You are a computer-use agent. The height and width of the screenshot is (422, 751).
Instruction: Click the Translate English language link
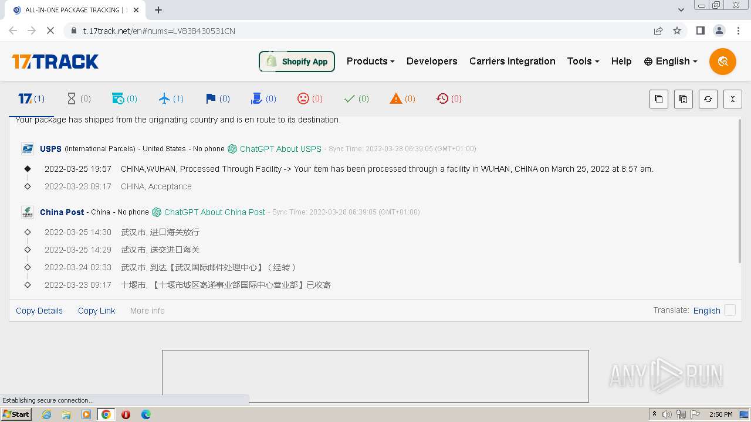(707, 311)
